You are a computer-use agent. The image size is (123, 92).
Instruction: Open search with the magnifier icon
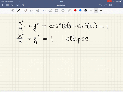click(x=13, y=5)
